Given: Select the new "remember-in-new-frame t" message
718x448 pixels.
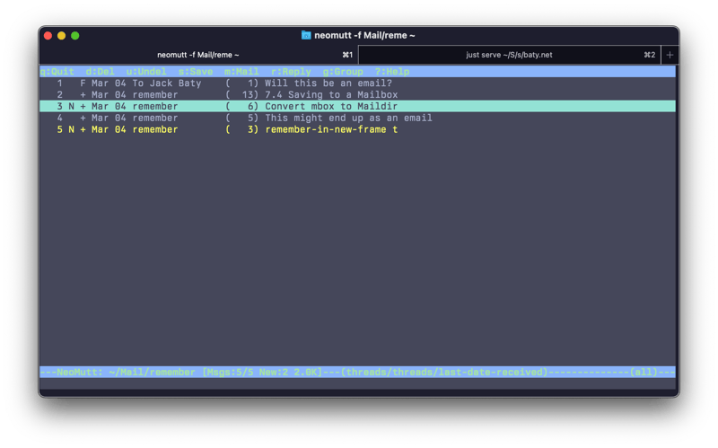Looking at the screenshot, I should tap(330, 130).
